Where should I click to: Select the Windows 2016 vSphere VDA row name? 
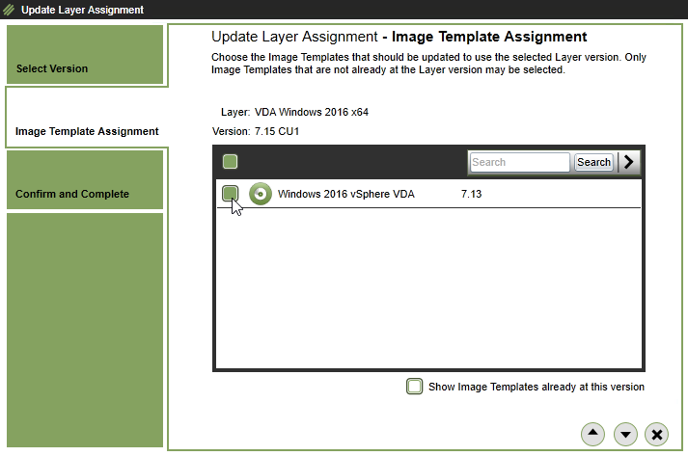pos(345,194)
